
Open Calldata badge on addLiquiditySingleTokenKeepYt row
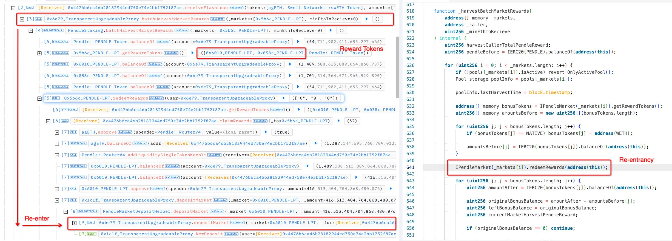[x=215, y=155]
